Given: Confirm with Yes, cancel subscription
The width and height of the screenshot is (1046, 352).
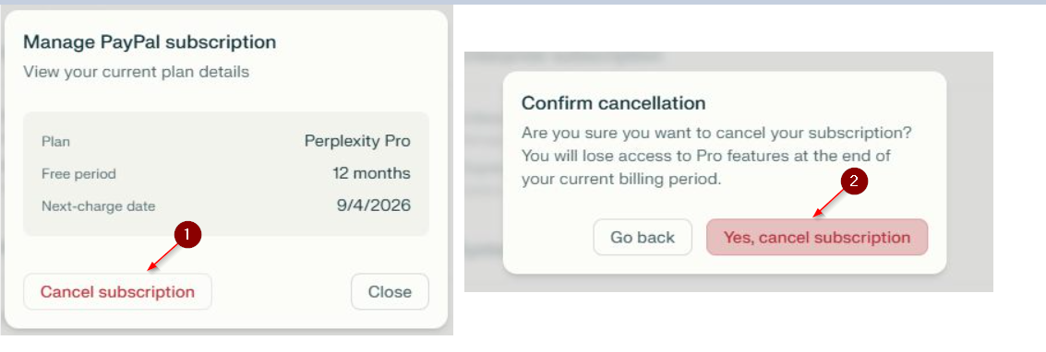Looking at the screenshot, I should coord(817,238).
